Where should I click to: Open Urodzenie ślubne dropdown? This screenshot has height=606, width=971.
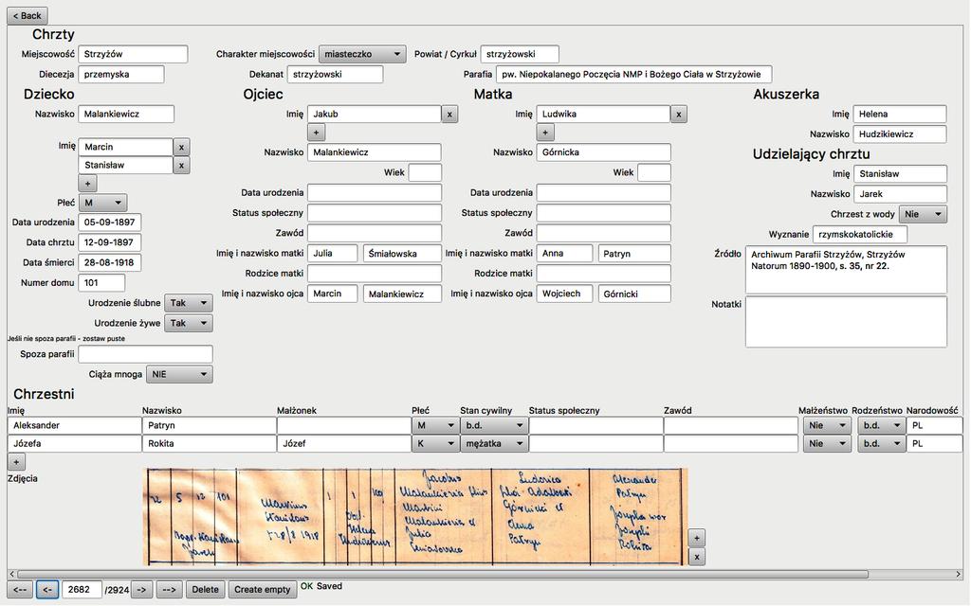(x=189, y=303)
